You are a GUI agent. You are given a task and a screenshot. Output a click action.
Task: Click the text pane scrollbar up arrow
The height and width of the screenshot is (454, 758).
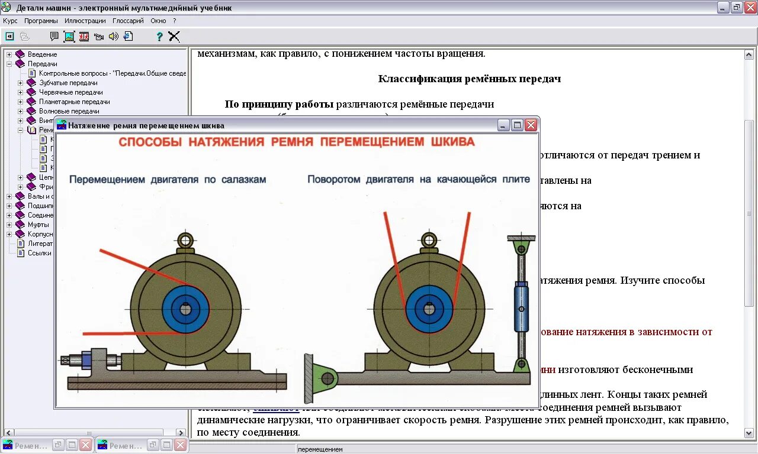[x=749, y=54]
